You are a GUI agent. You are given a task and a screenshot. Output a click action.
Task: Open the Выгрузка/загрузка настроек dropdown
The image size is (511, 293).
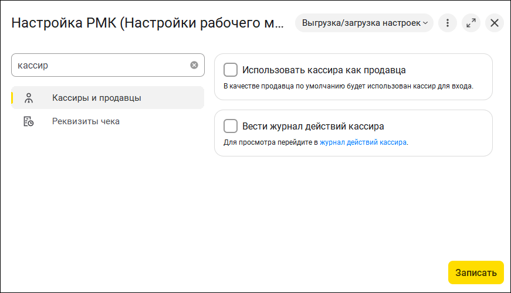pos(361,23)
